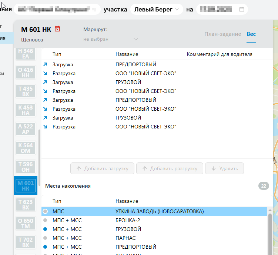Toggle blue marker for ПРЕДПОРТОВЫЙ accumulation place
Screen dimensions: 278x255
click(45, 247)
